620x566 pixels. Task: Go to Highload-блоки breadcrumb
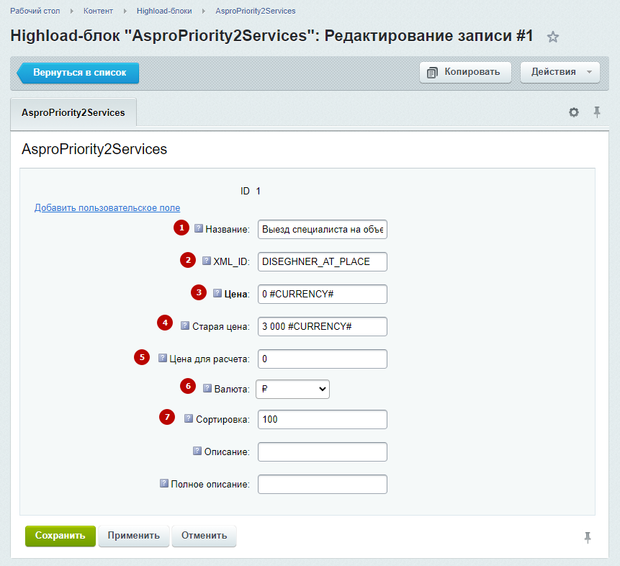[164, 11]
